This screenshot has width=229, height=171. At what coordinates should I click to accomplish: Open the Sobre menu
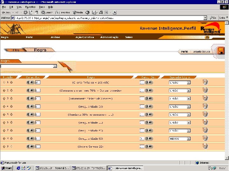[129, 37]
